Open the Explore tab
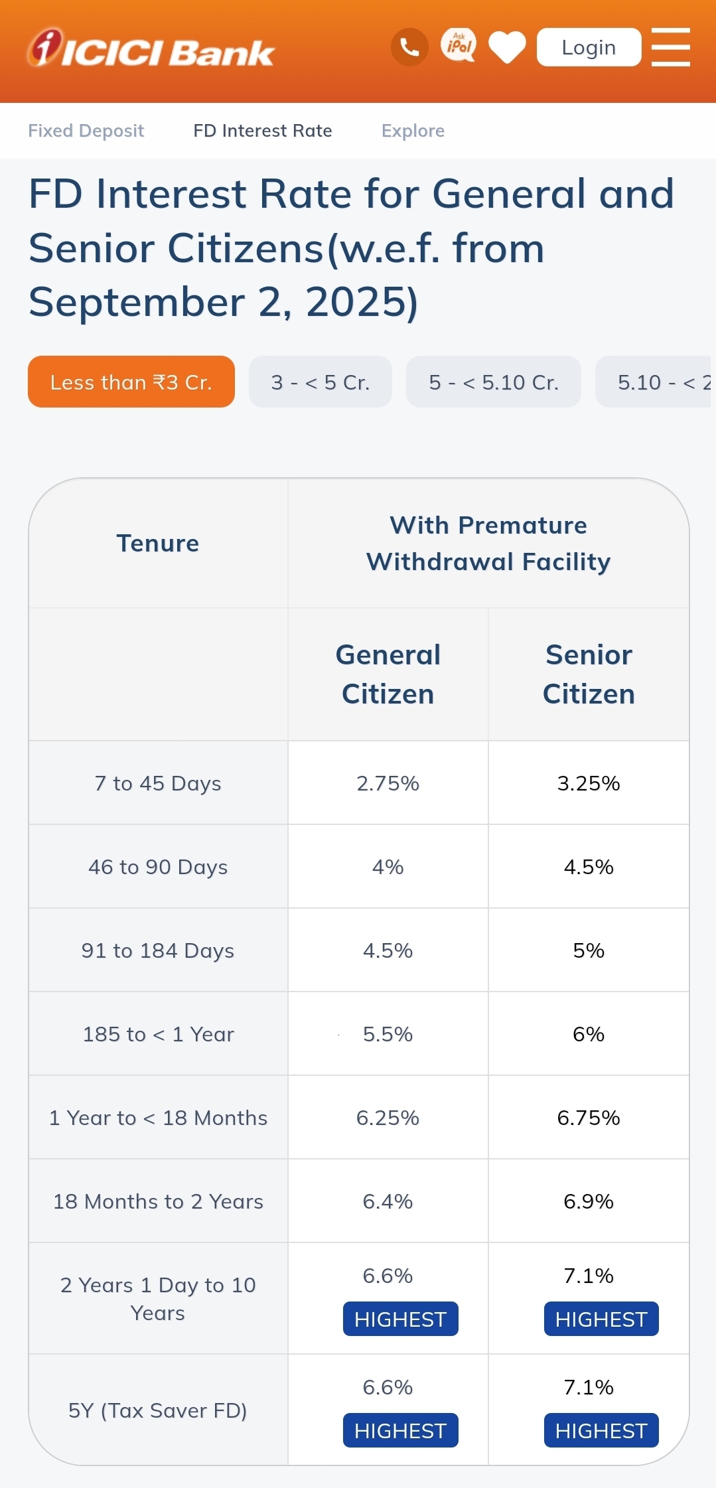Viewport: 716px width, 1488px height. (413, 131)
